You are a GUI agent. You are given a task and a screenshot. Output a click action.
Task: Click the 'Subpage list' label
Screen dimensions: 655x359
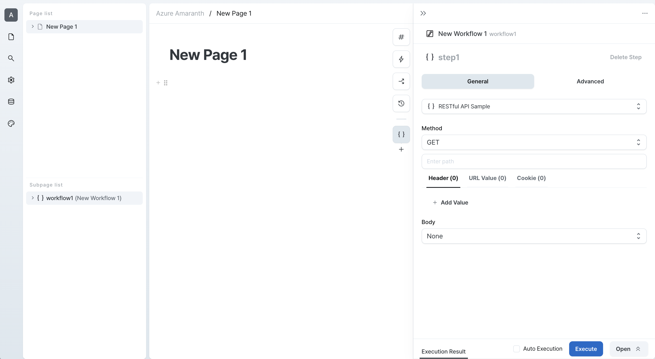(46, 185)
